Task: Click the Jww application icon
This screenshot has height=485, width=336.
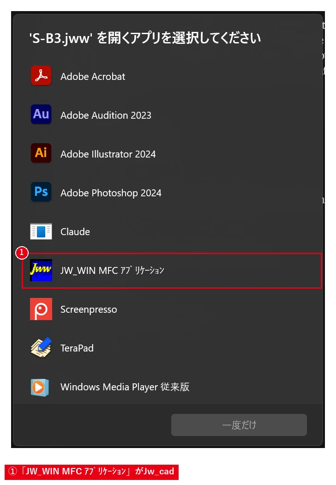Action: [x=41, y=270]
